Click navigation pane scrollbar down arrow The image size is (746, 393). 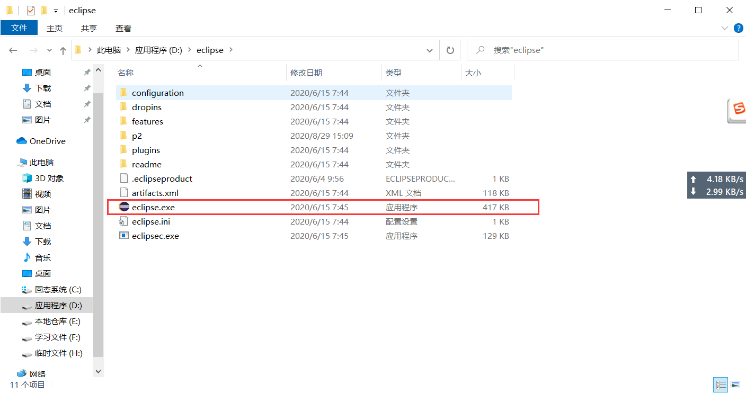tap(99, 372)
